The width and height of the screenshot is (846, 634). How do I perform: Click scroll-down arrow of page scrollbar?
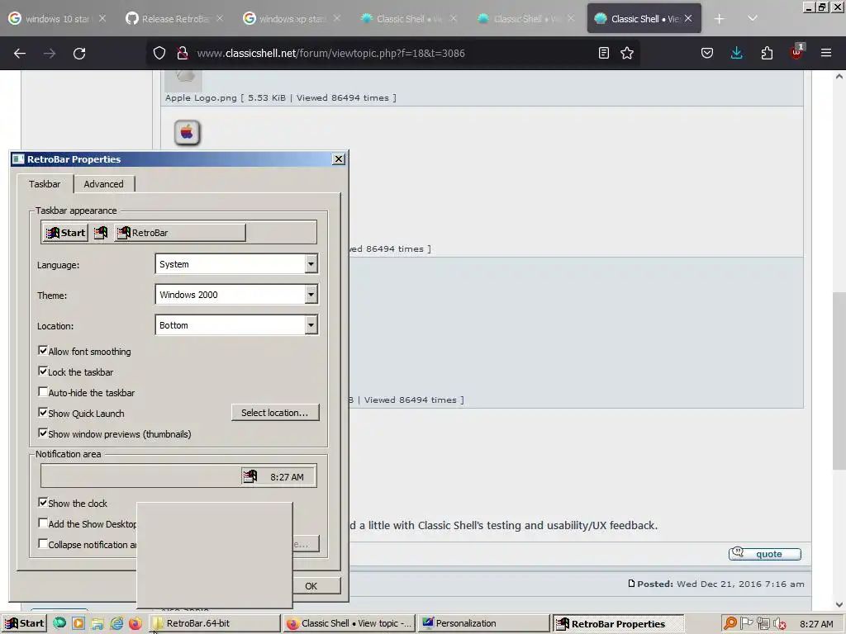(839, 604)
